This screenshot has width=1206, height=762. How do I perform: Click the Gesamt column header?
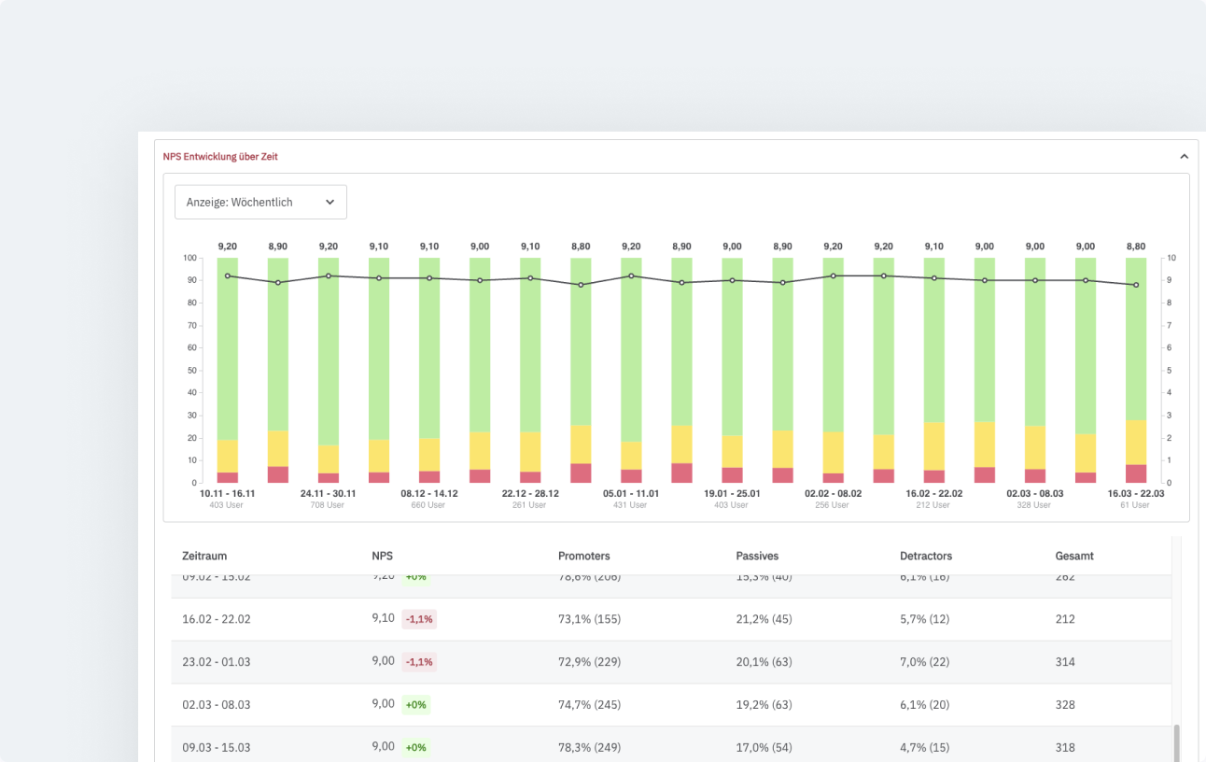[x=1074, y=556]
